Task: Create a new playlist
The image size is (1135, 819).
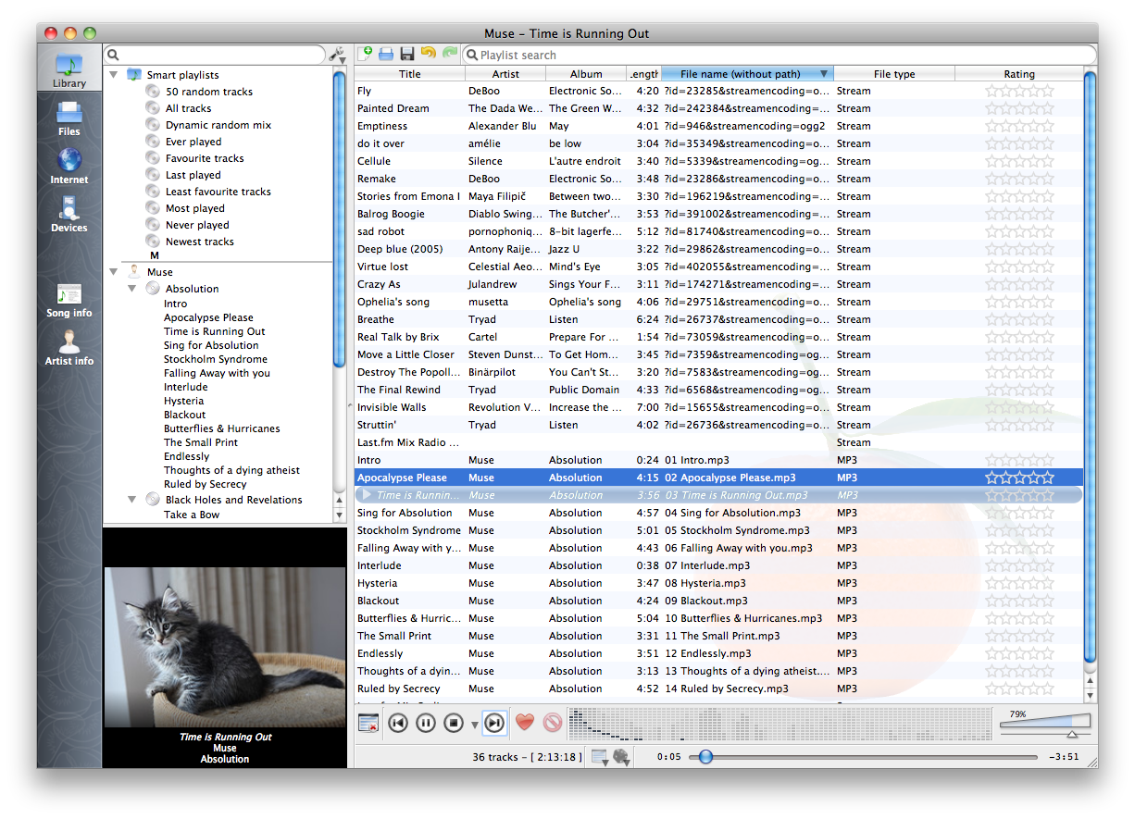Action: [366, 54]
